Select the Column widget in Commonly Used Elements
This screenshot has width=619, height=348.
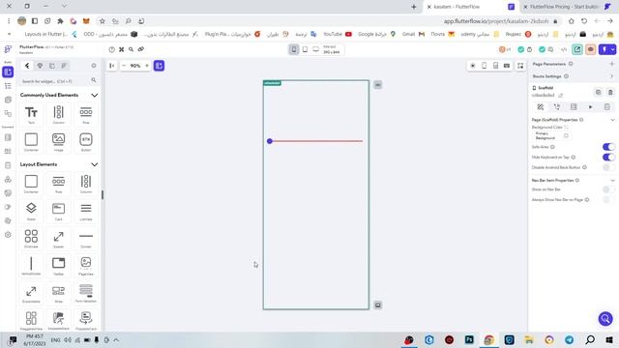(58, 115)
